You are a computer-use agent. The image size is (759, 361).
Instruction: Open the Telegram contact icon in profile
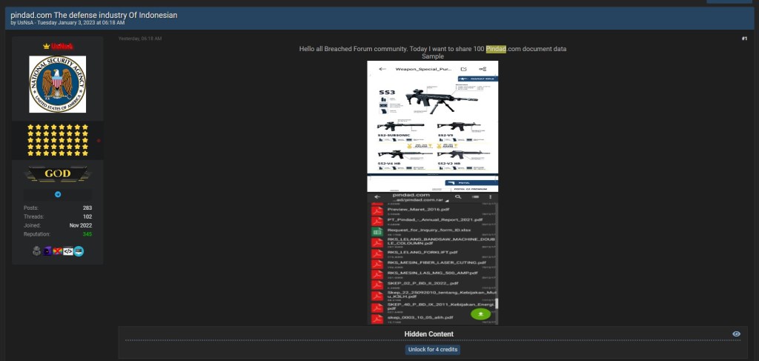(58, 194)
